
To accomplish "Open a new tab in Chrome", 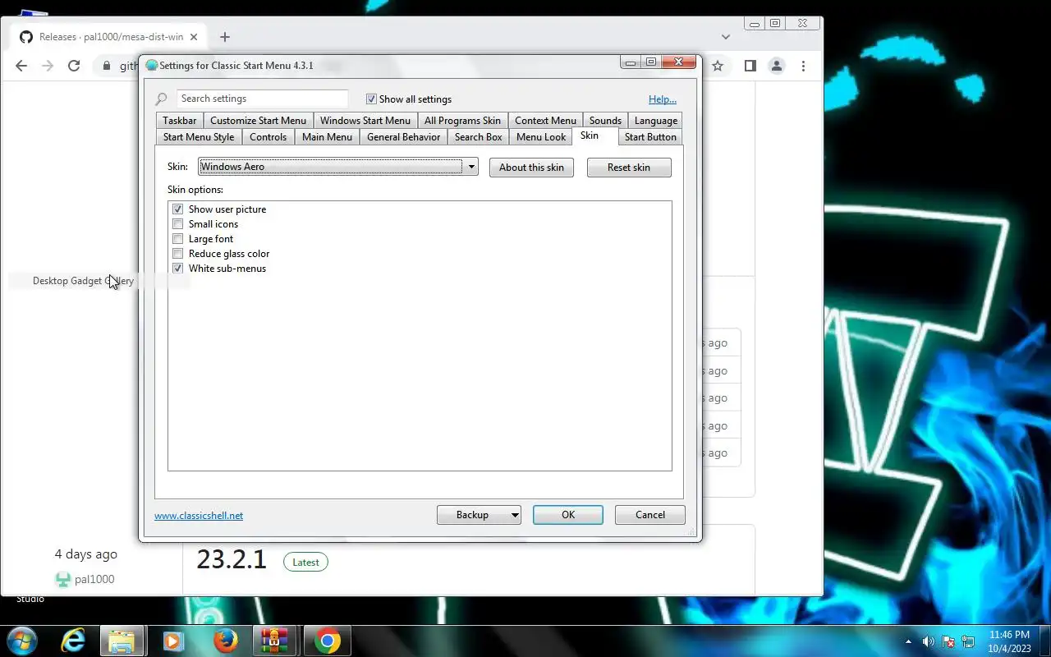I will (x=225, y=37).
